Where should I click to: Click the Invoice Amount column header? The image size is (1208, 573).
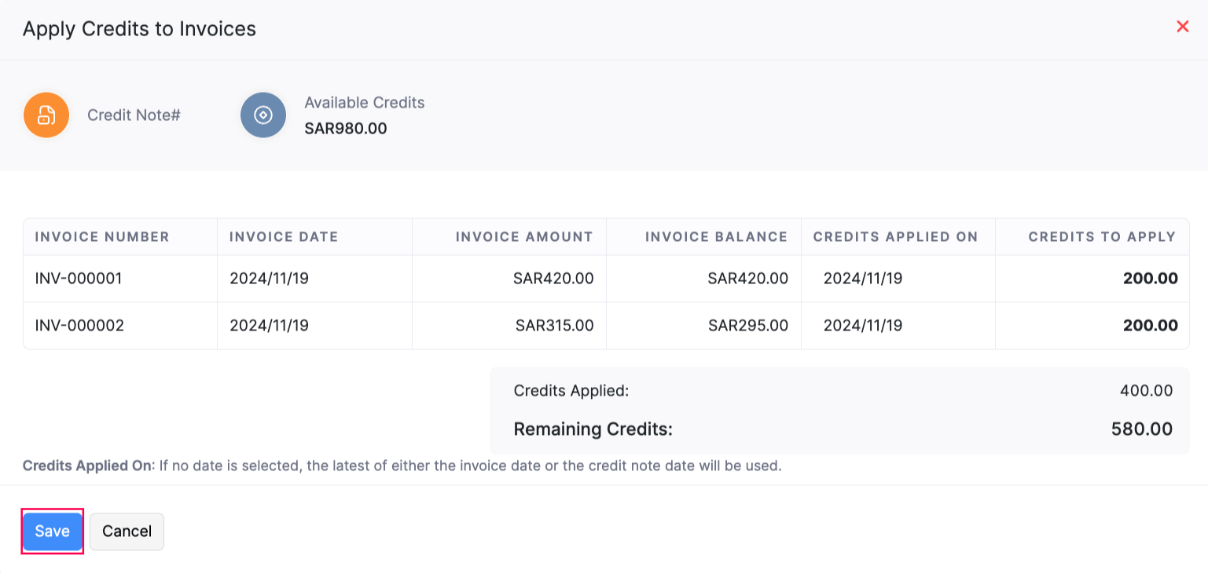point(523,236)
